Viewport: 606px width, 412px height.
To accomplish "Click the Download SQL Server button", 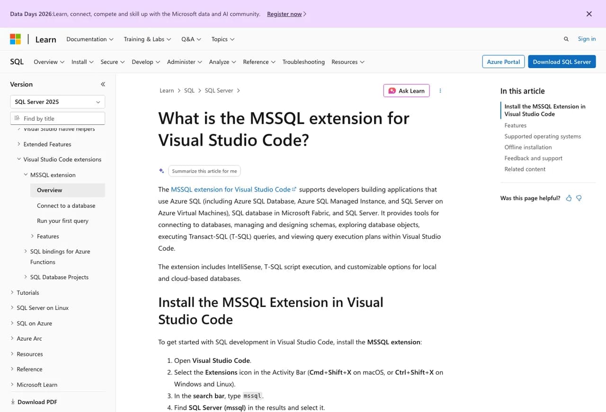I will (x=562, y=62).
